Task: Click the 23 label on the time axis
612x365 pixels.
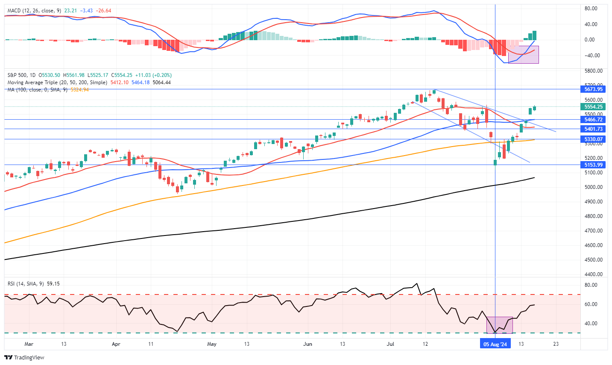Action: (556, 344)
